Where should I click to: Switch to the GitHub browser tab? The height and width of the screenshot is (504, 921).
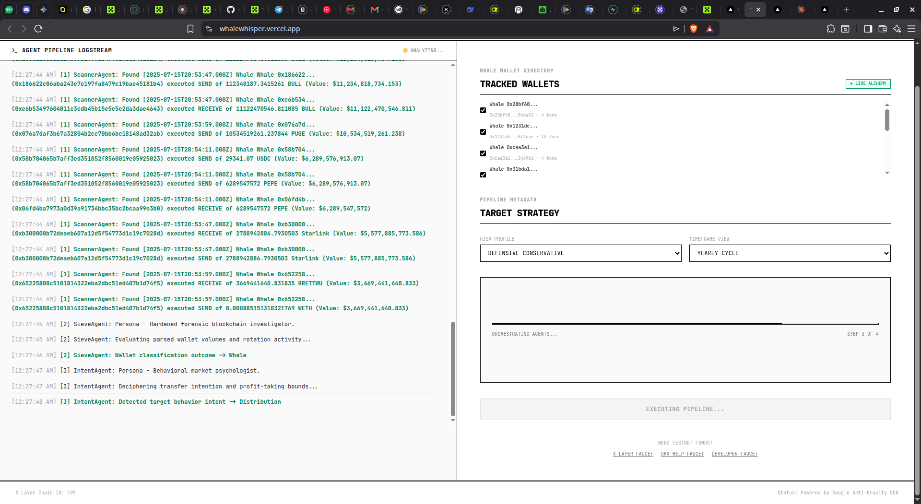click(231, 10)
